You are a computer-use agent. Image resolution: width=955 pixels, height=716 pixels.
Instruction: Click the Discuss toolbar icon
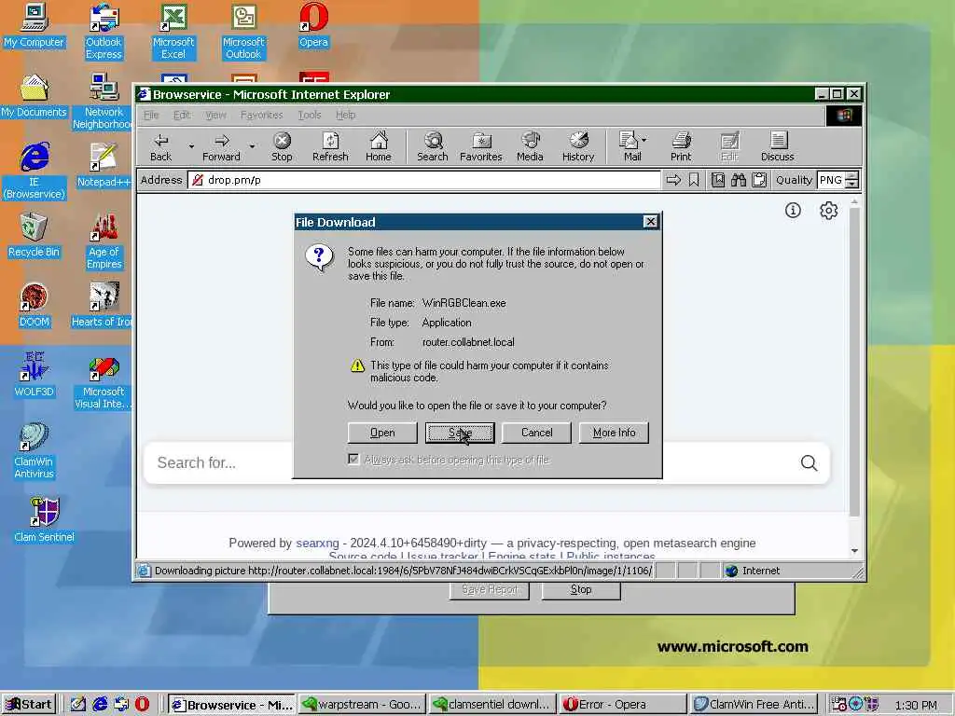[777, 146]
